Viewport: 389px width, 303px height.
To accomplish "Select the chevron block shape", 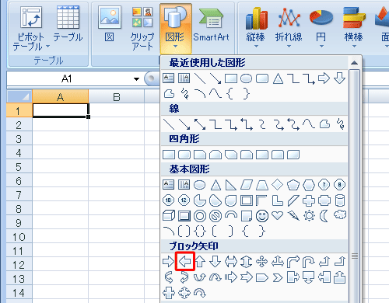I will coord(278,277).
